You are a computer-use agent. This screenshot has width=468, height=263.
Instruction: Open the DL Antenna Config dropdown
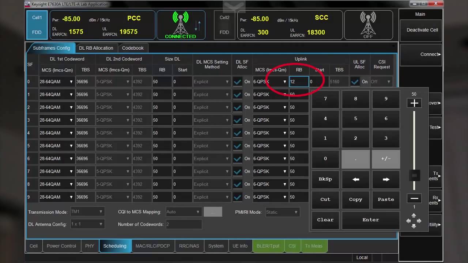[x=87, y=224]
